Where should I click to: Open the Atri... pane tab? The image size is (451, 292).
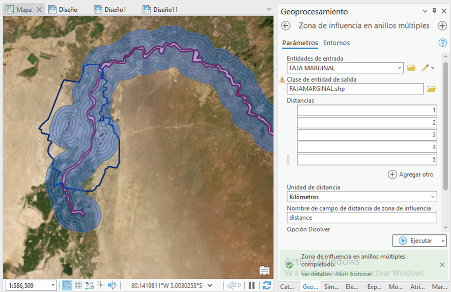[417, 286]
